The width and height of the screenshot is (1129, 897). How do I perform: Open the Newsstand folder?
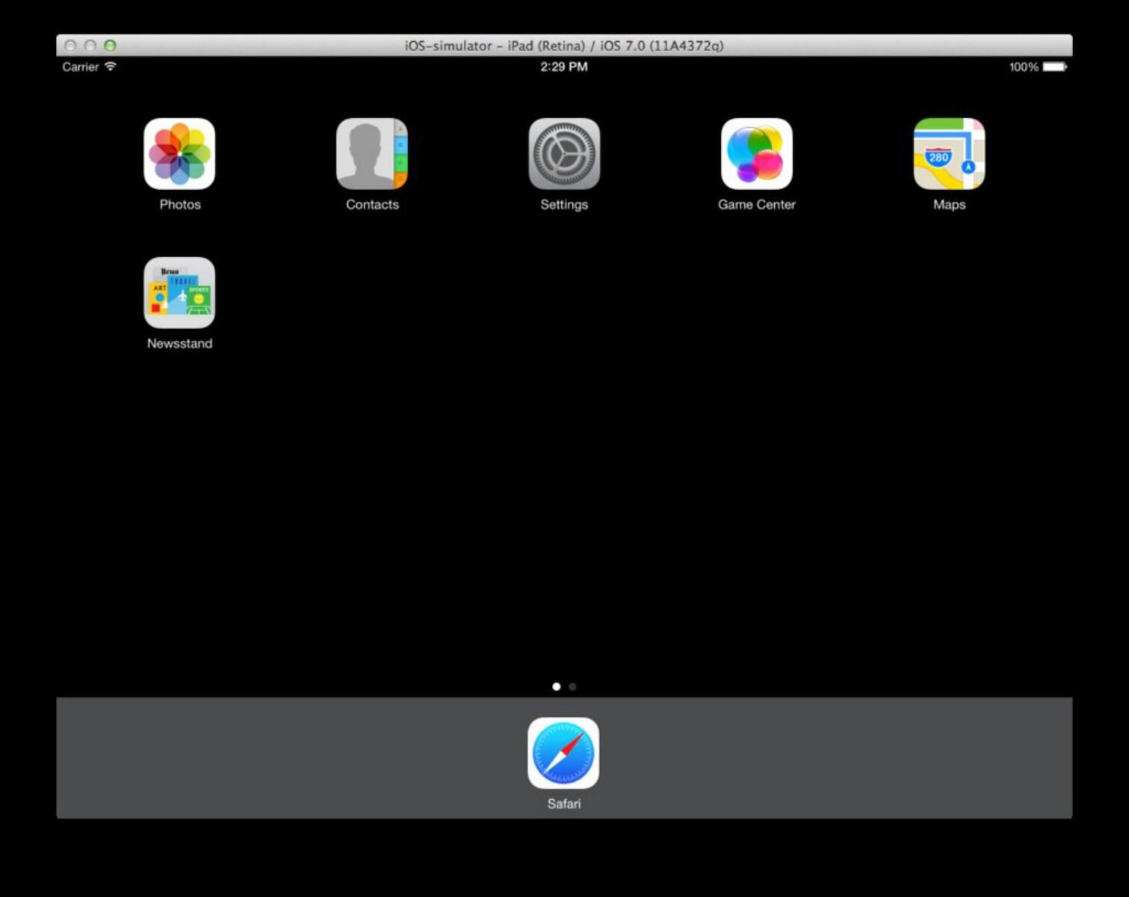[179, 292]
